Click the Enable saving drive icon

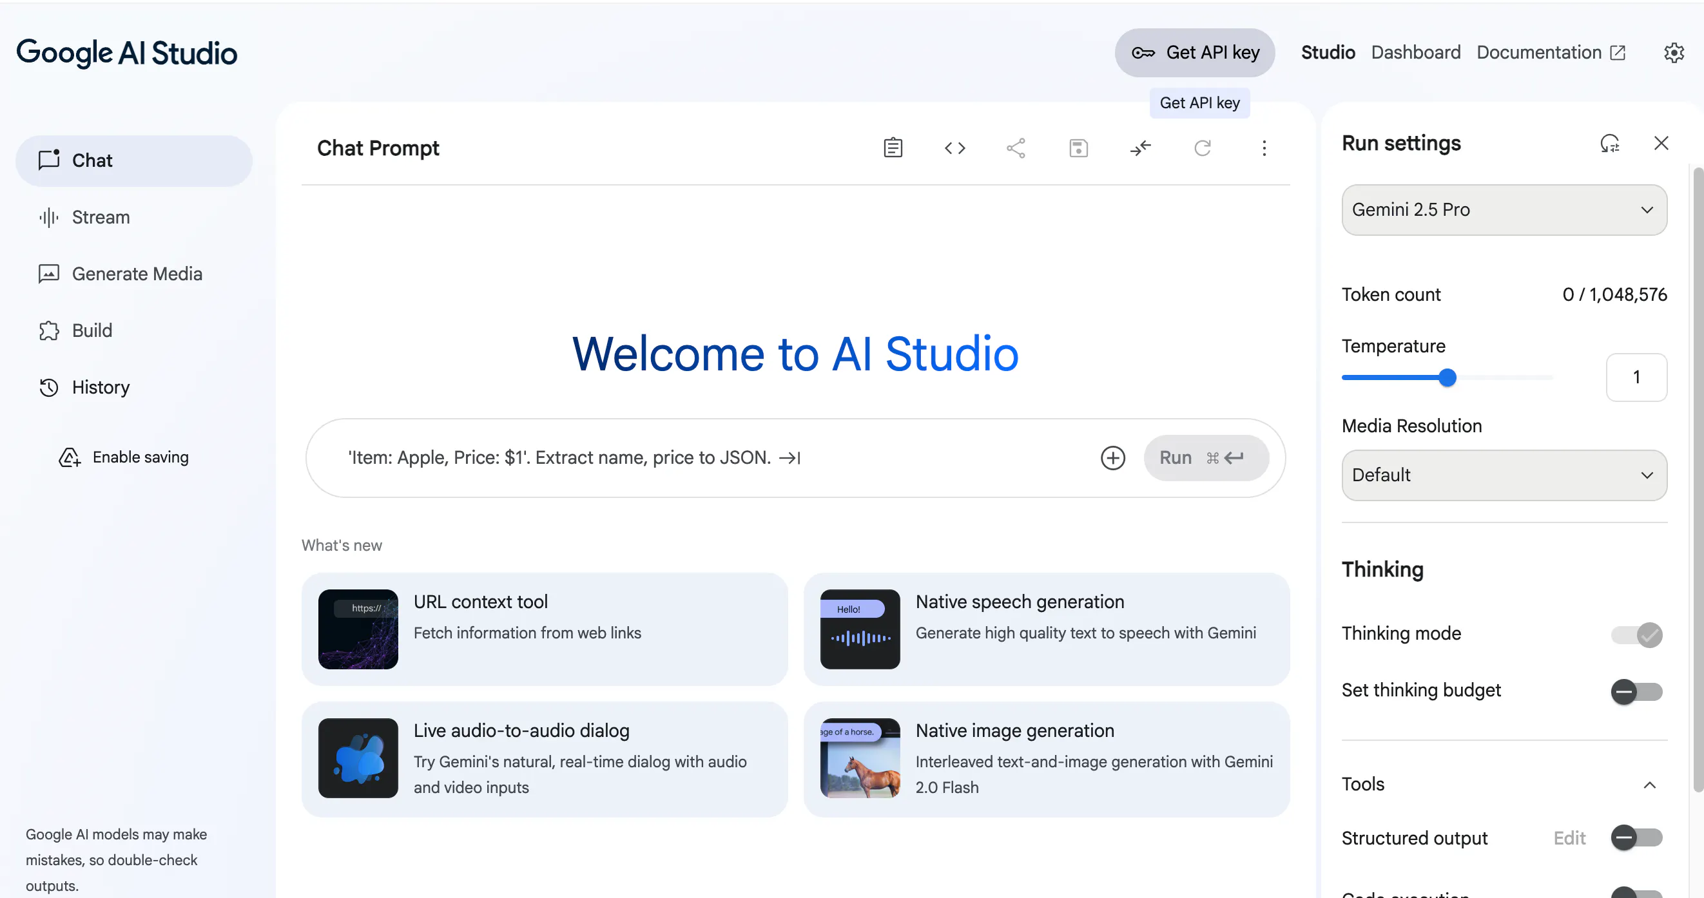70,457
